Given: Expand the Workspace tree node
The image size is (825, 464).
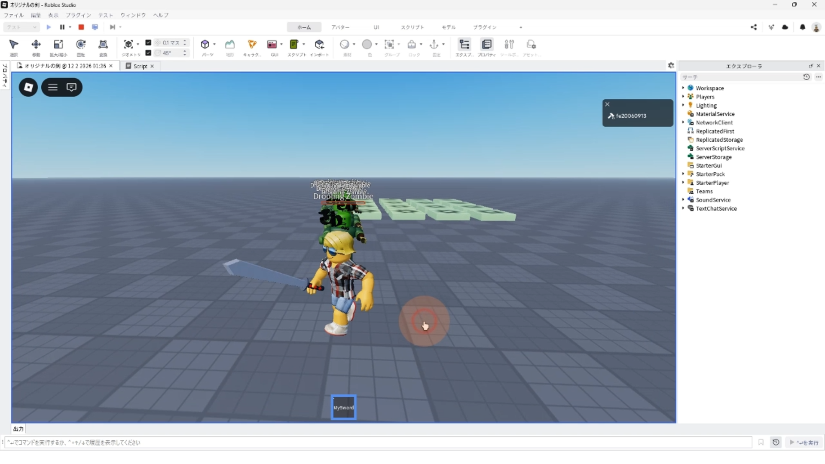Looking at the screenshot, I should [x=683, y=88].
